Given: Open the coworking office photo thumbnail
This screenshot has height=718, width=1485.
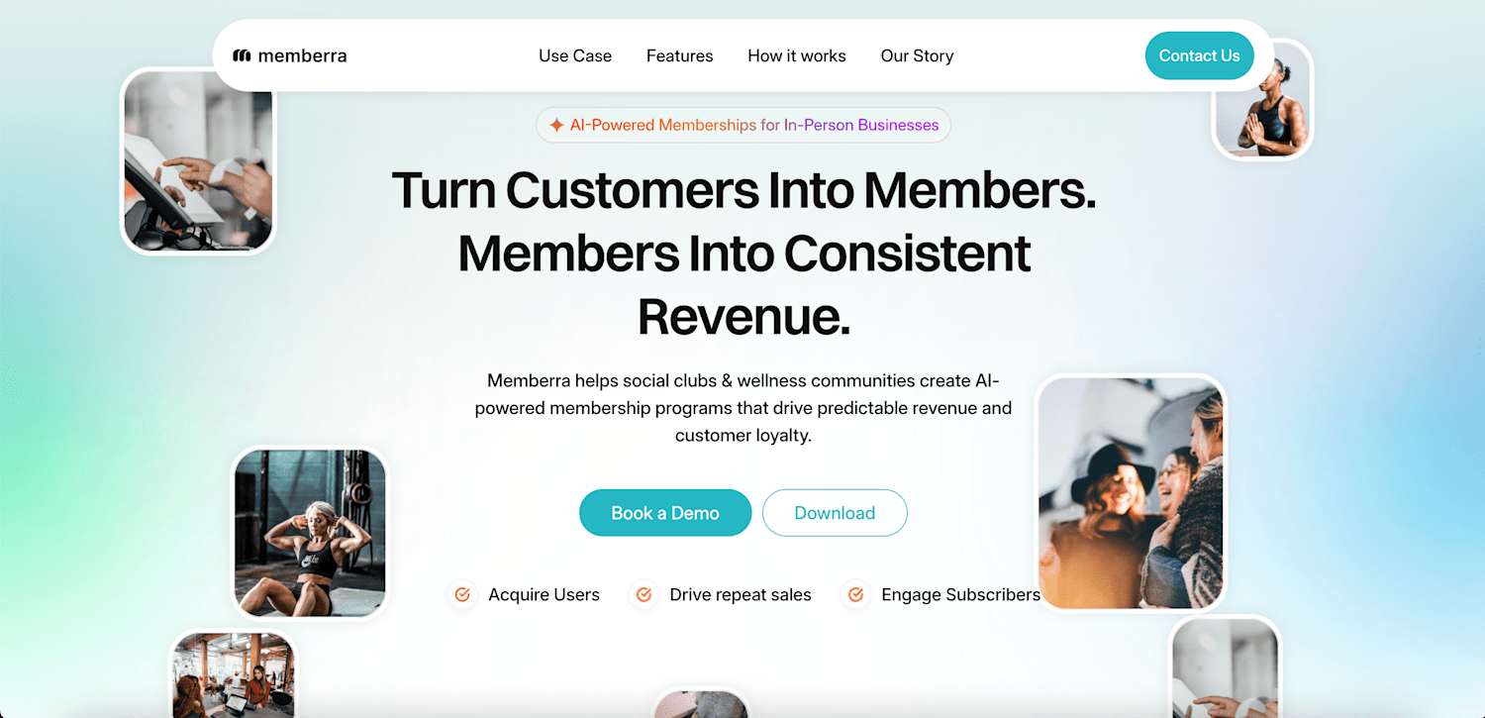Looking at the screenshot, I should point(234,674).
